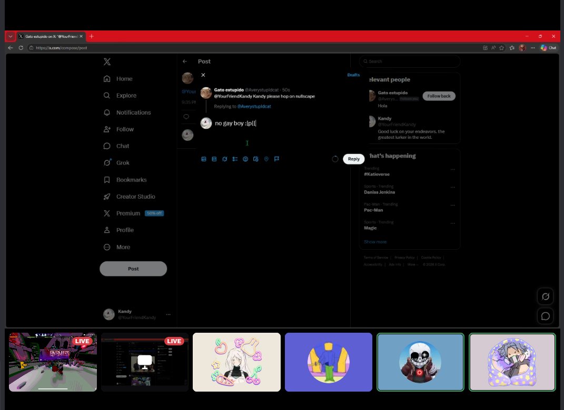Open options for Daniss Jenkins trend
Viewport: 564px width, 410px height.
452,187
